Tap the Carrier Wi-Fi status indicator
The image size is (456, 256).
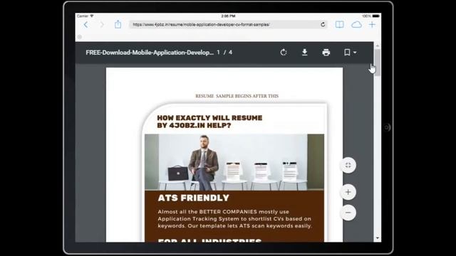tap(85, 16)
